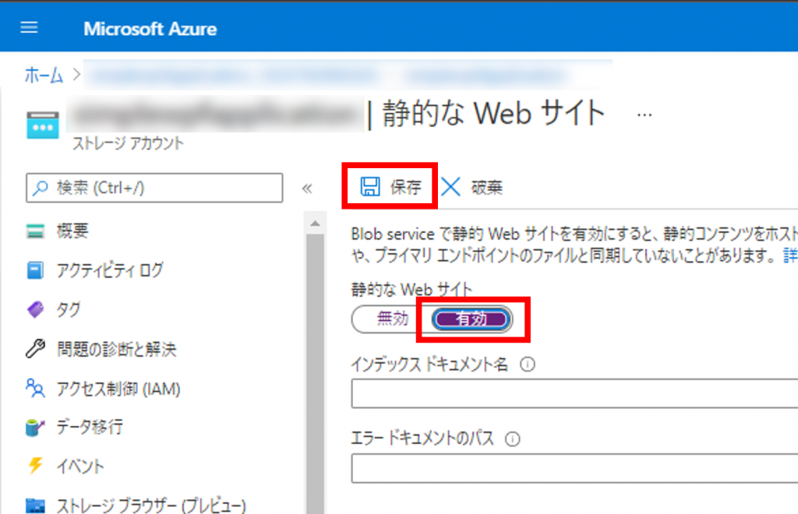
Task: Collapse the sidebar with double chevron
Action: point(307,188)
